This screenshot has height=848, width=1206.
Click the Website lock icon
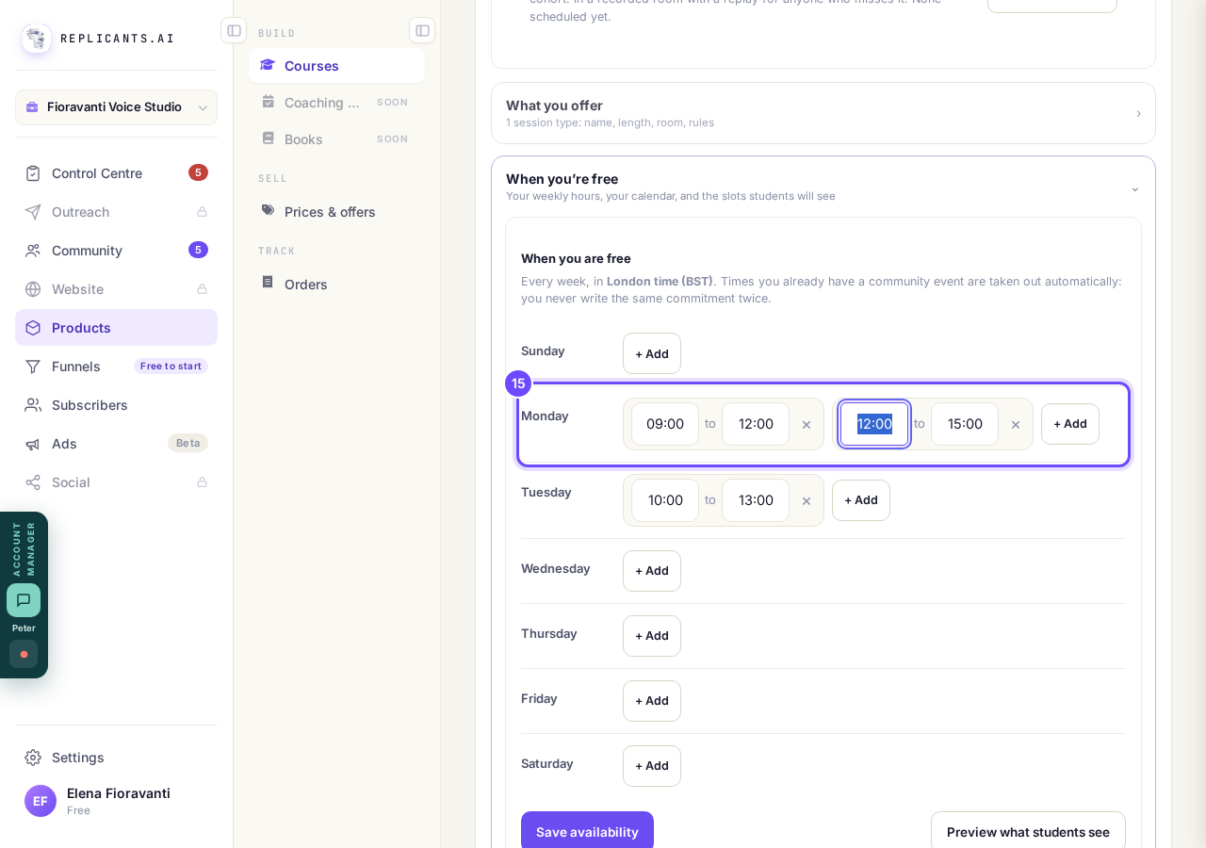[x=202, y=289]
